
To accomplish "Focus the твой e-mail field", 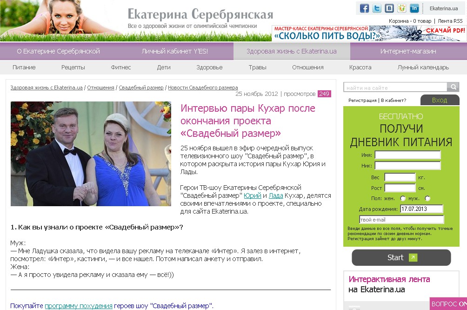I will click(401, 219).
